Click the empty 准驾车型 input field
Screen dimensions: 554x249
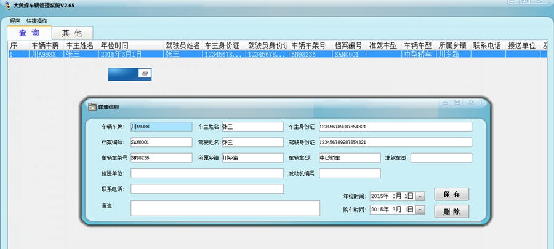pyautogui.click(x=441, y=157)
